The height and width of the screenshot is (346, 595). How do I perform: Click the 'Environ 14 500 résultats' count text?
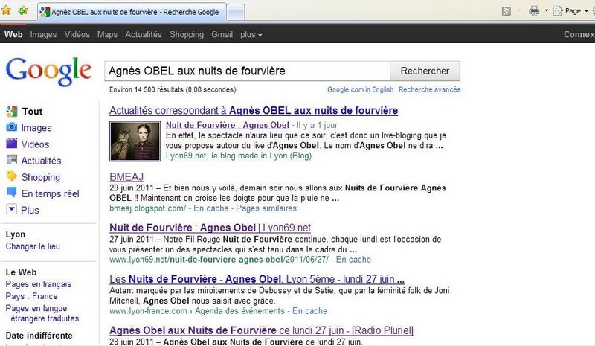[173, 89]
